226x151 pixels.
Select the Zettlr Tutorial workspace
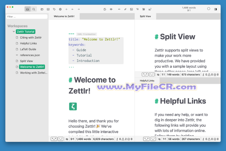[25, 32]
